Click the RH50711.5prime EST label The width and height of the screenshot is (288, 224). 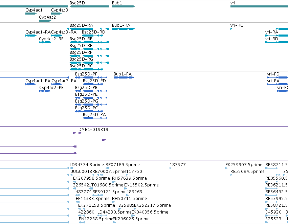coord(129,199)
